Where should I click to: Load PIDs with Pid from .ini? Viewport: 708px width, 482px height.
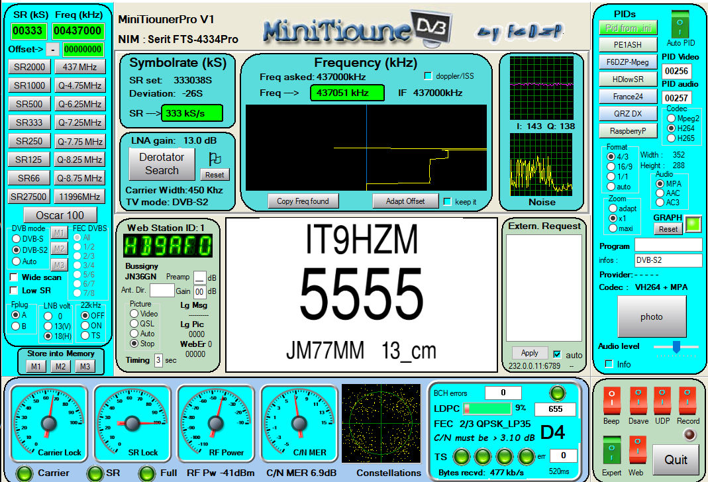pos(628,28)
